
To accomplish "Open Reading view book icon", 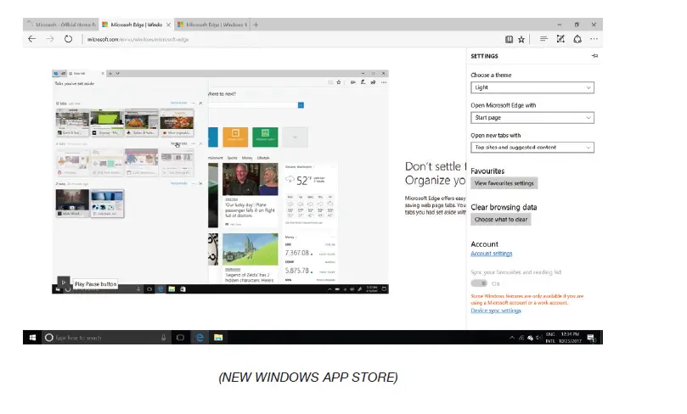I will point(509,39).
